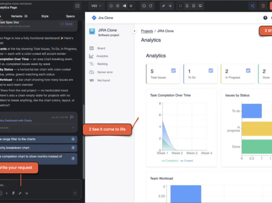This screenshot has height=203, width=272.
Task: Toggle the Total Issues card checkbox
Action: 173,70
